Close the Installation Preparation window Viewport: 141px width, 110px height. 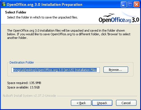pyautogui.click(x=137, y=4)
